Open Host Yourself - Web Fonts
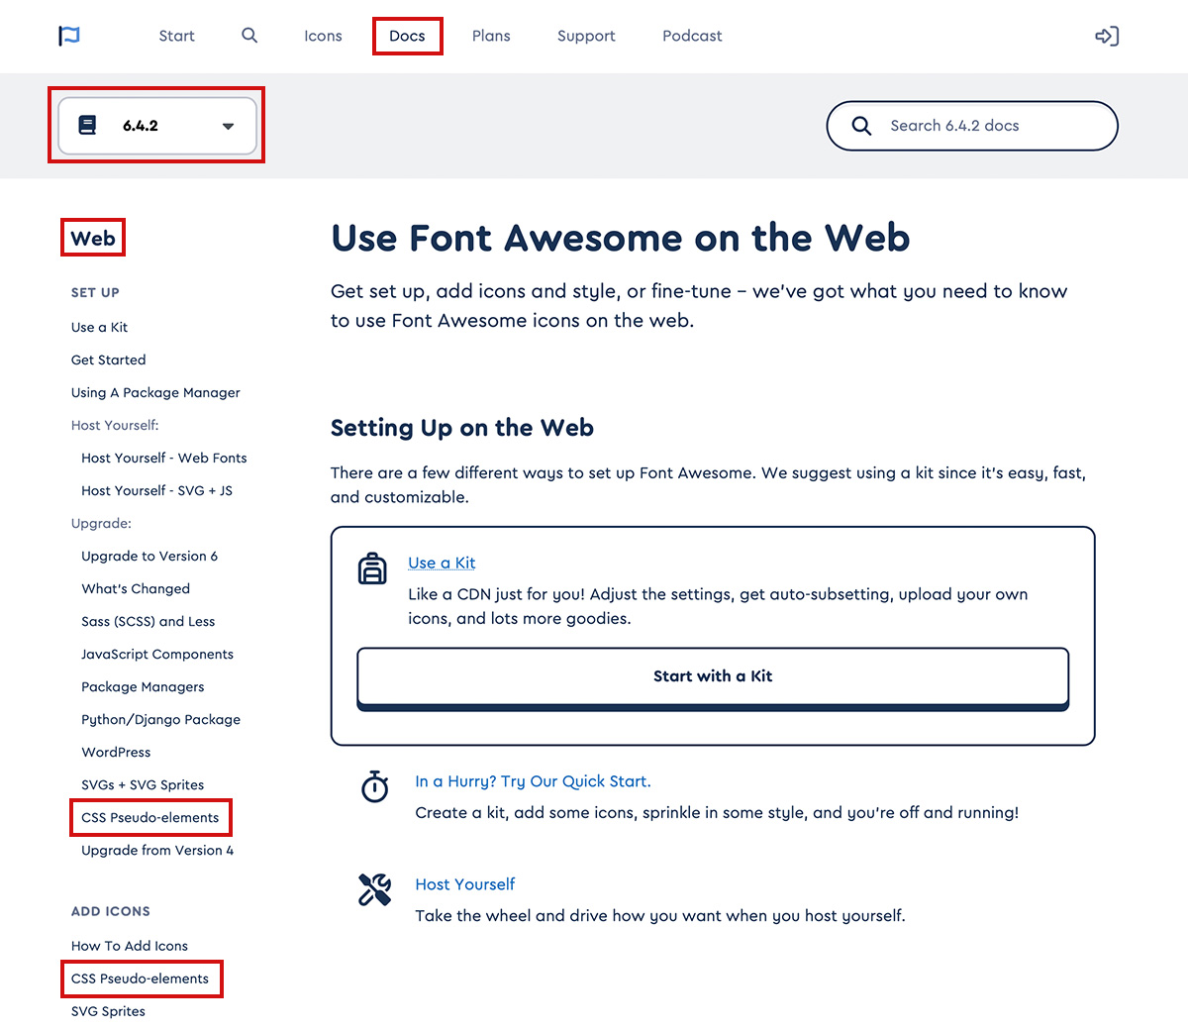 coord(164,458)
